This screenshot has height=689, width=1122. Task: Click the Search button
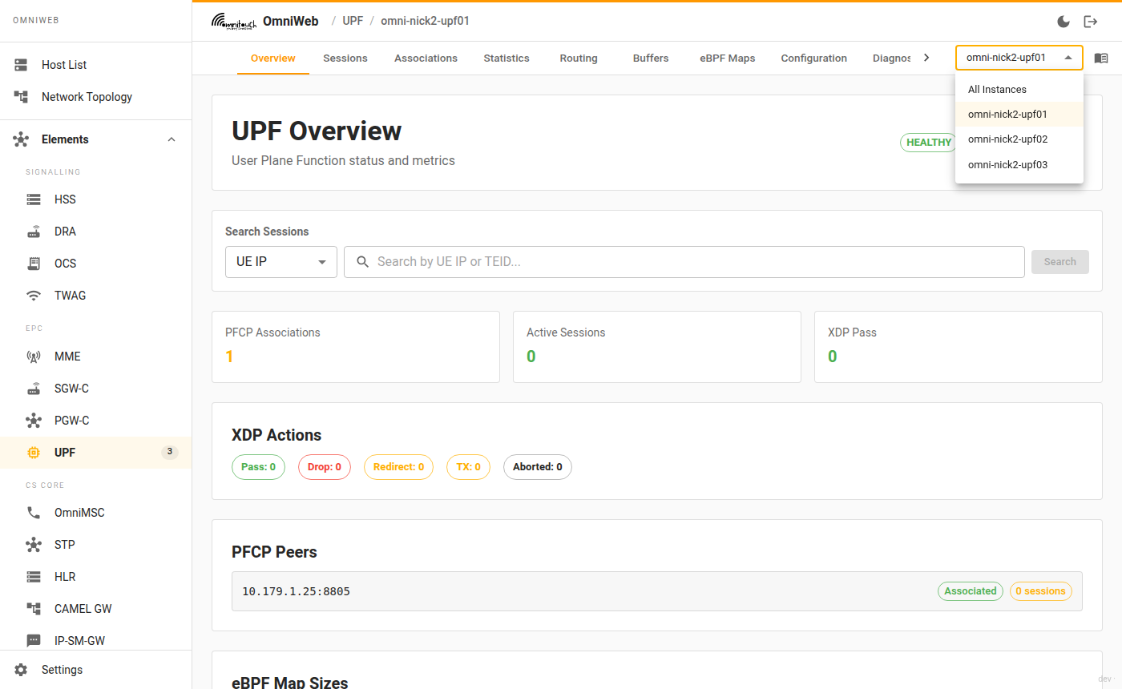click(1060, 262)
